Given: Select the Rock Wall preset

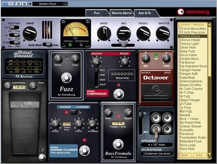Looking at the screenshot, I should 192,149.
